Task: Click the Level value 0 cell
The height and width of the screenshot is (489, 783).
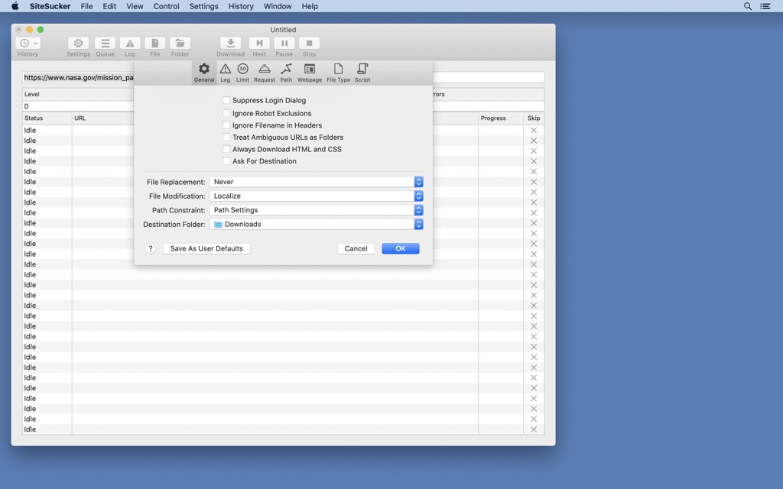Action: tap(78, 106)
